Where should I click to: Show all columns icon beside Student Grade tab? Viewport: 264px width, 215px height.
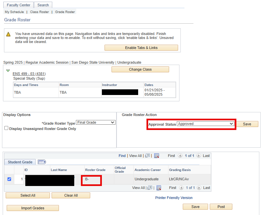pyautogui.click(x=42, y=162)
